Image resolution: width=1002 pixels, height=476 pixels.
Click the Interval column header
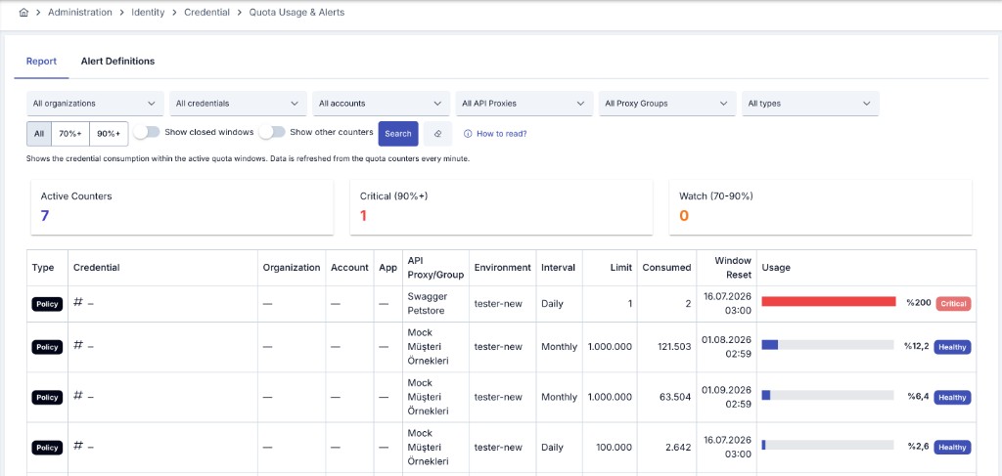tap(558, 268)
